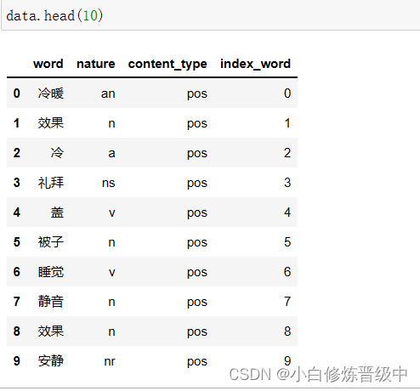Click the nature value 'n' in row 7
Screen dimensions: 420x391
point(111,302)
